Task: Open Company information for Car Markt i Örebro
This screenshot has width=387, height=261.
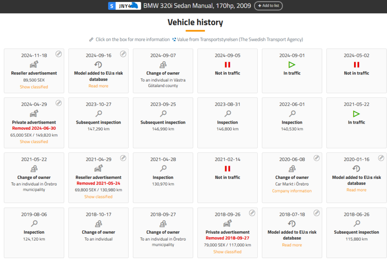Action: click(x=292, y=191)
